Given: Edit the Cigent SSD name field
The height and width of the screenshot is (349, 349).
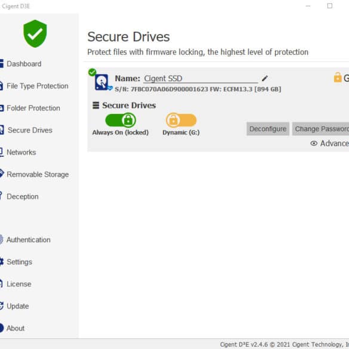Looking at the screenshot, I should pos(200,79).
